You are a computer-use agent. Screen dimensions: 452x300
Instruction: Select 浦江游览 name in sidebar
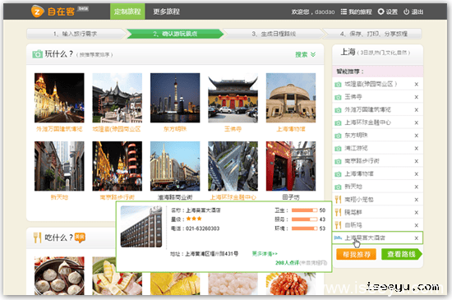click(x=357, y=149)
